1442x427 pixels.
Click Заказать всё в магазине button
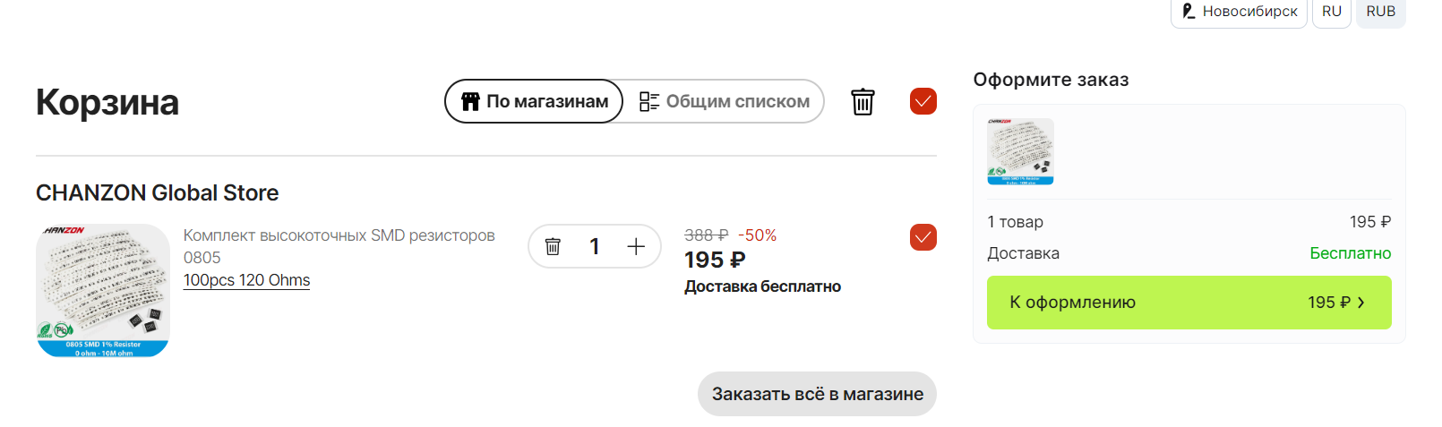817,394
